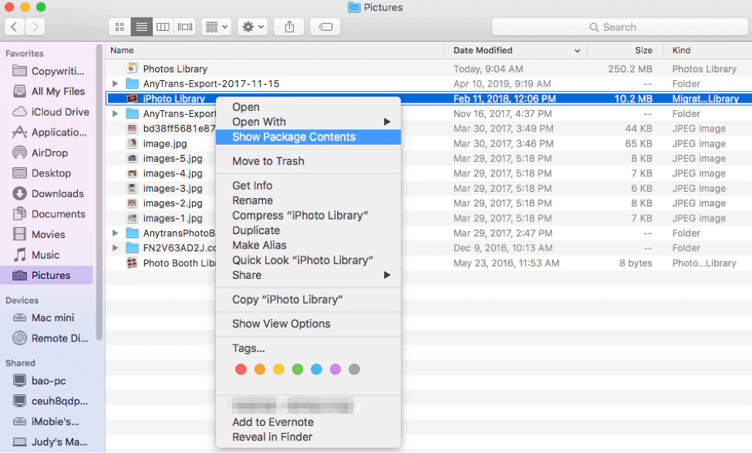Choose Get Info
Viewport: 752px width, 453px height.
click(308, 186)
